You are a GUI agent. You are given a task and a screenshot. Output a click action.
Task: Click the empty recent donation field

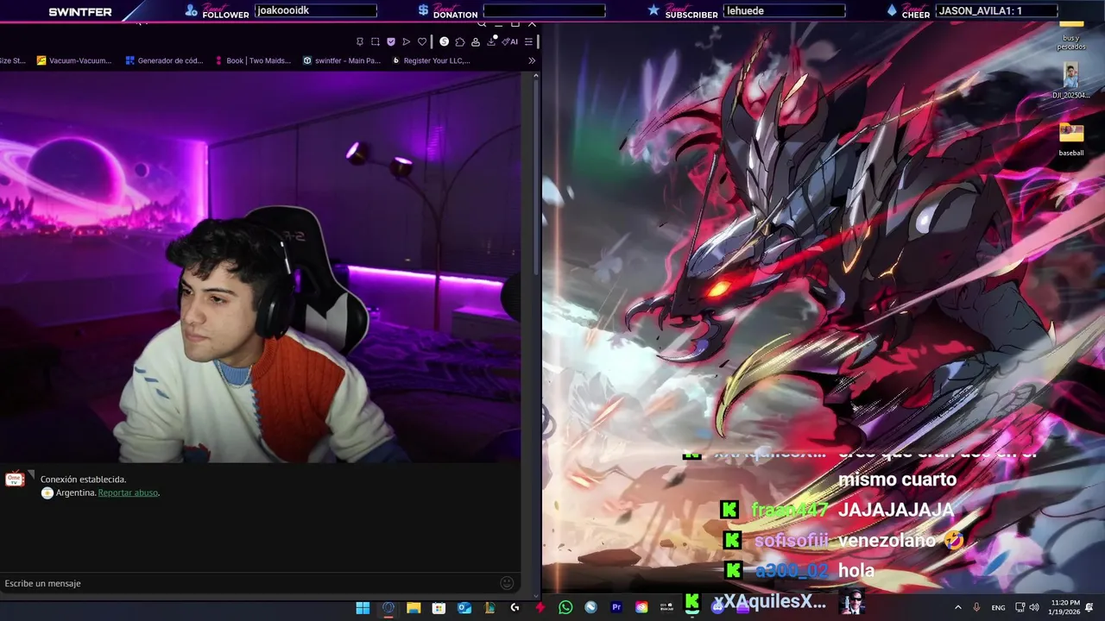point(544,10)
